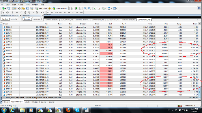This screenshot has width=202, height=113.
Task: Open the Windows Start menu
Action: (x=4, y=110)
